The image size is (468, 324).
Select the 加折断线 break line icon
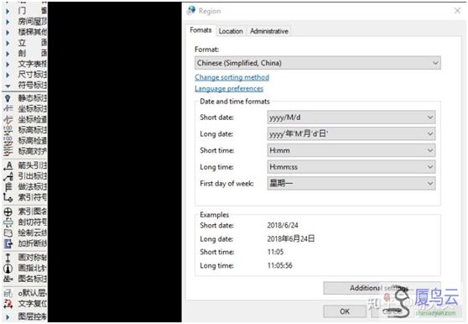click(8, 243)
